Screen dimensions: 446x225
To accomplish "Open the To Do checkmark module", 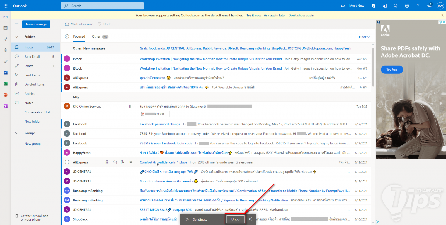I will pos(6,61).
